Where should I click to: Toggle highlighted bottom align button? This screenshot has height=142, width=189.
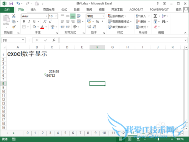pos(73,16)
